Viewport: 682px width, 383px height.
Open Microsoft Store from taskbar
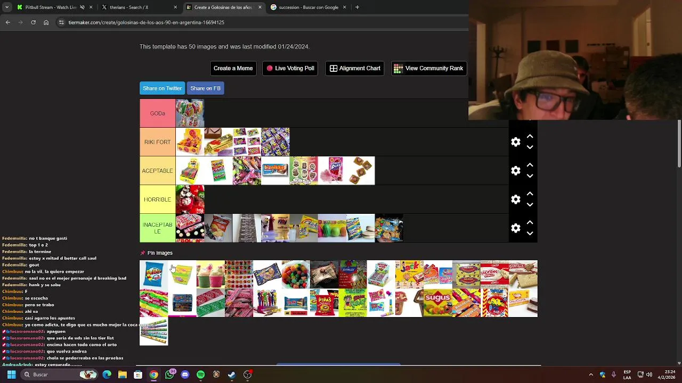pyautogui.click(x=138, y=374)
